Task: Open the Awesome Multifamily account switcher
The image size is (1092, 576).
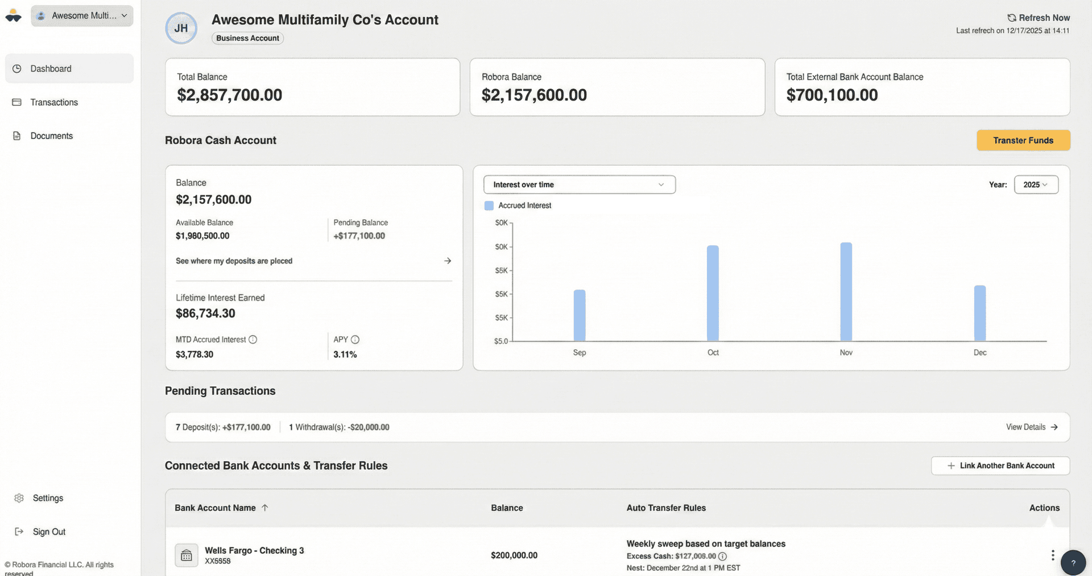Action: click(81, 15)
